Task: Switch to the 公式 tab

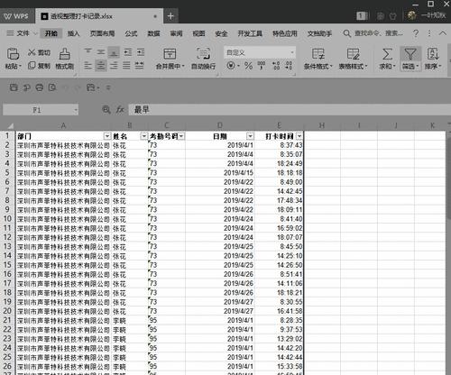Action: [131, 33]
